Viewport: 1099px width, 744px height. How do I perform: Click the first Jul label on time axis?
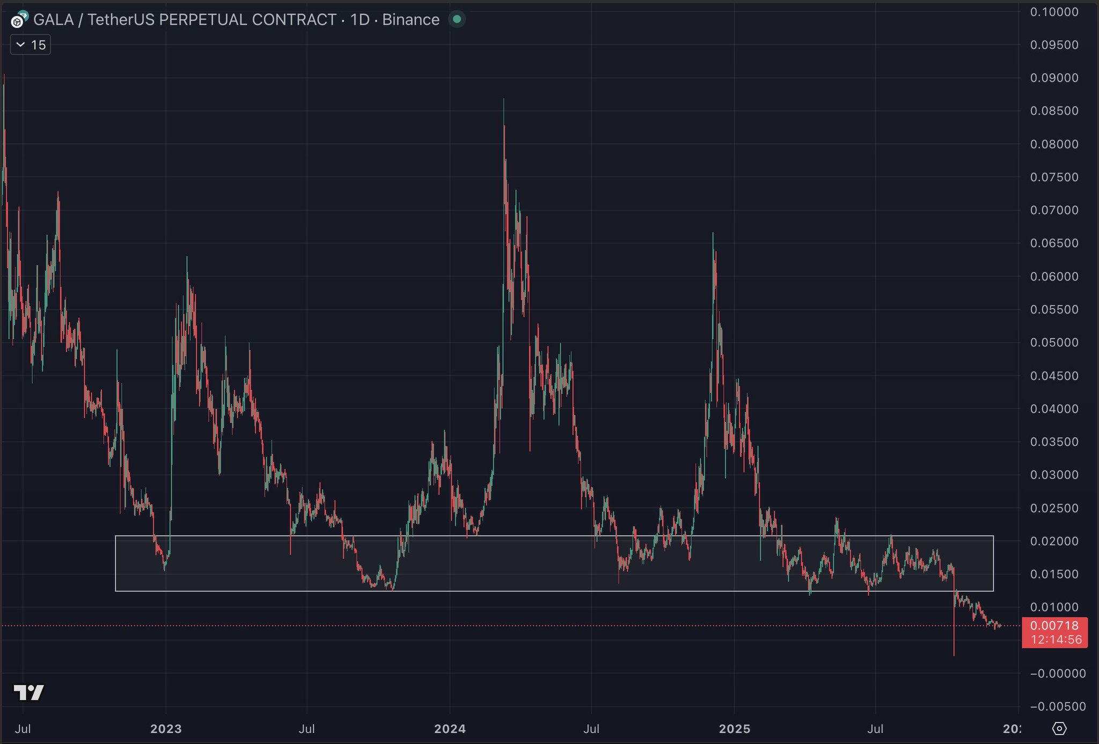tap(23, 729)
